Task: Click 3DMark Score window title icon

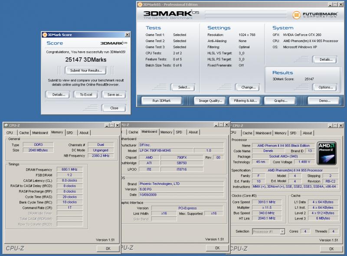Action: (45, 35)
